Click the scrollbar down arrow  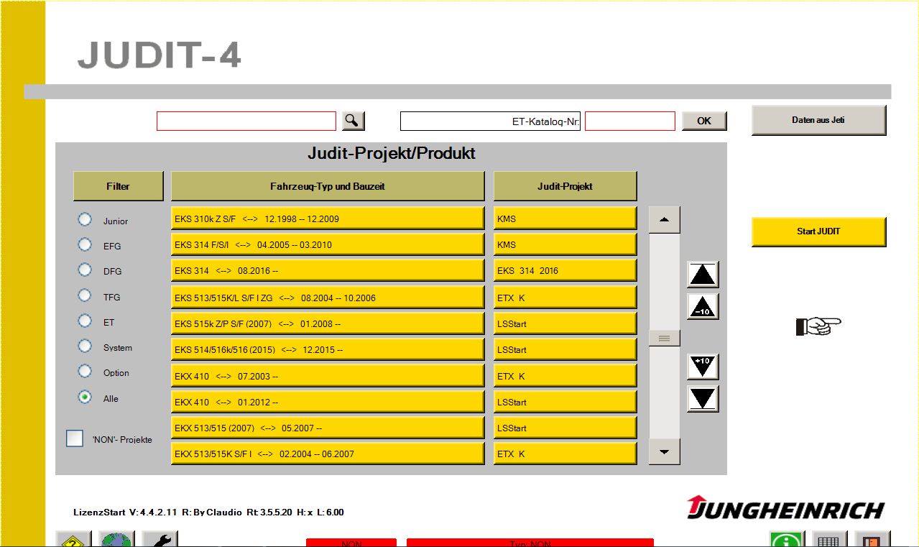coord(664,452)
